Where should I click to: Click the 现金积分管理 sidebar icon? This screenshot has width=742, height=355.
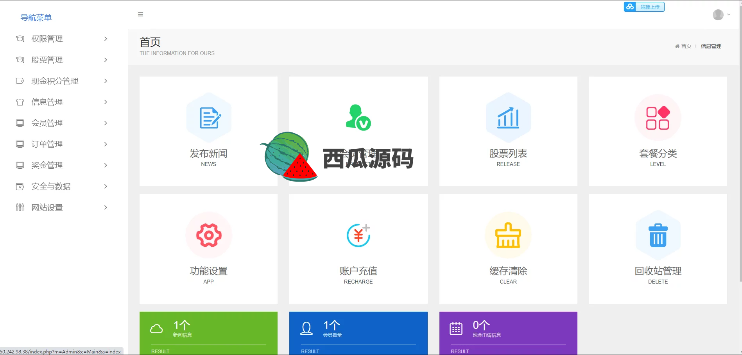point(20,81)
